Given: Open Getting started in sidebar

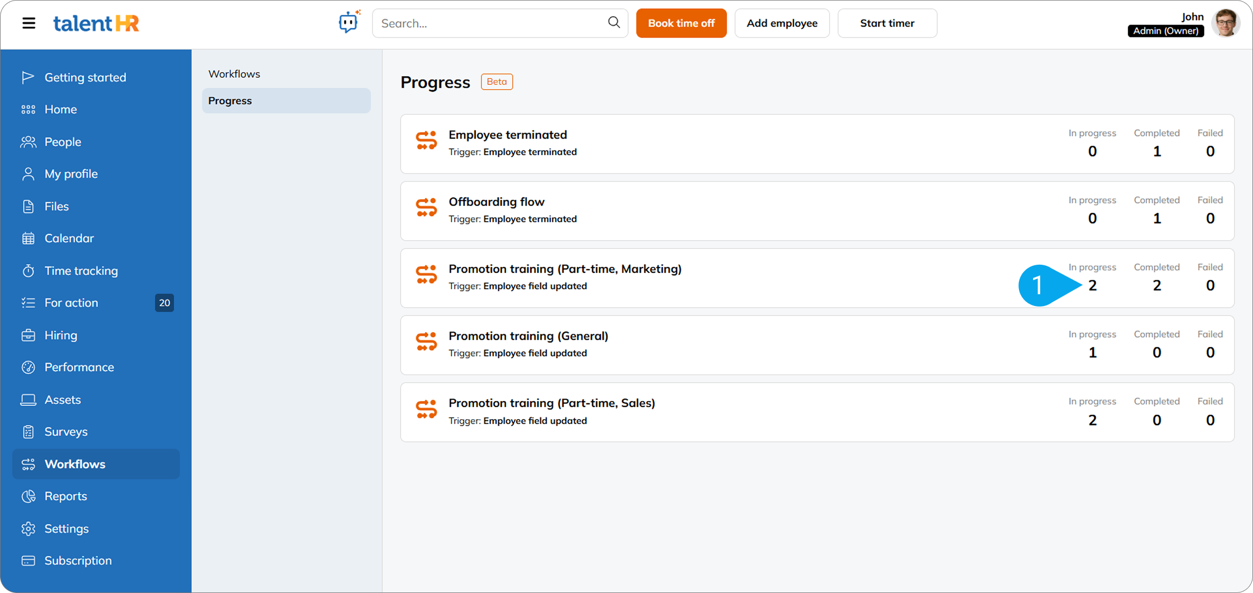Looking at the screenshot, I should coord(96,77).
